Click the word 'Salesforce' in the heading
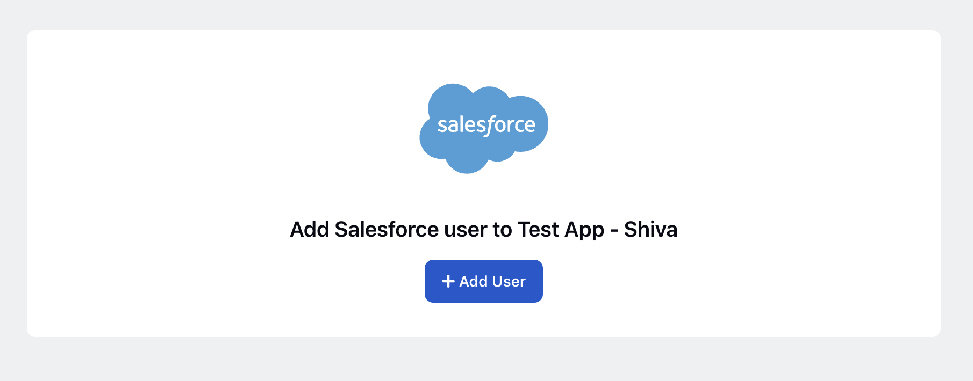Viewport: 973px width, 381px height. [x=387, y=230]
